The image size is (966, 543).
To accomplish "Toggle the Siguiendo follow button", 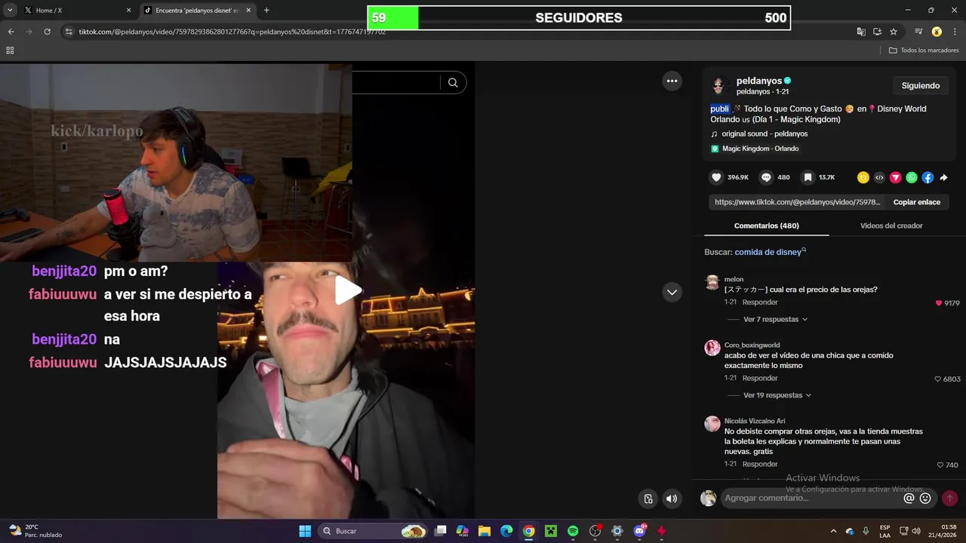I will [x=921, y=86].
